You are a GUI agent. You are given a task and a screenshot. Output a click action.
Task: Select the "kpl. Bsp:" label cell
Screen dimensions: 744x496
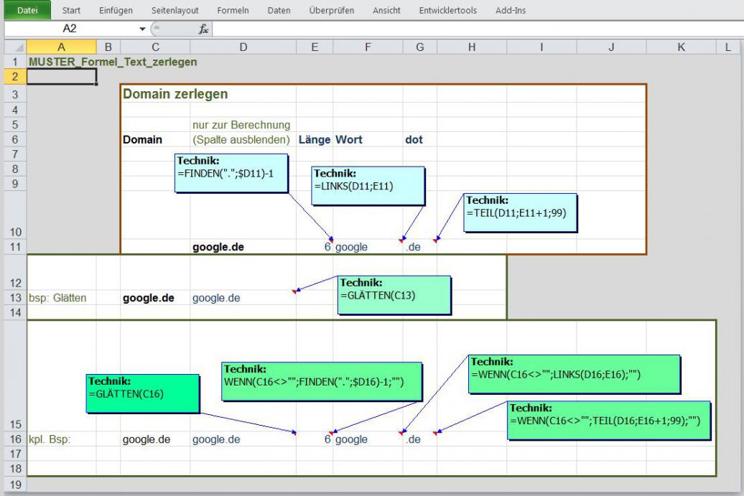61,439
